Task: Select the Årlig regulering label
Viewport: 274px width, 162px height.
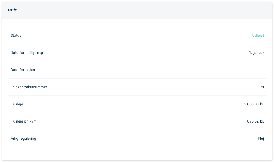Action: 23,138
